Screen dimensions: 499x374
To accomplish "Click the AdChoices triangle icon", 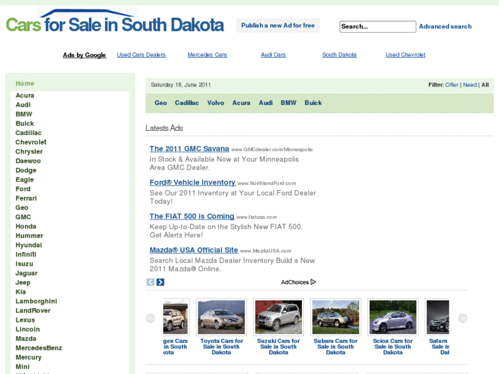I will click(314, 282).
